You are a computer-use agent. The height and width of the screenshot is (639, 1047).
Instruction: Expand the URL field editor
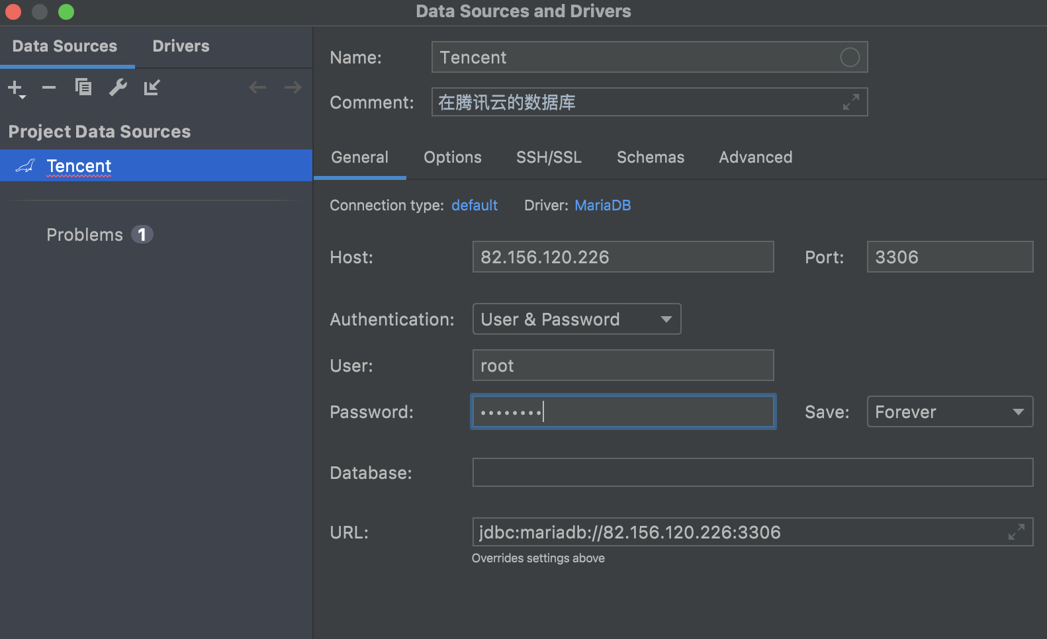click(1016, 532)
